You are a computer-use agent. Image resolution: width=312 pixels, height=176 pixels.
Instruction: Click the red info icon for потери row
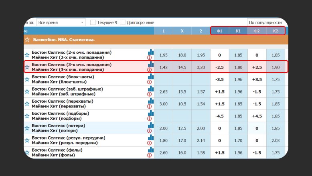pyautogui.click(x=151, y=131)
